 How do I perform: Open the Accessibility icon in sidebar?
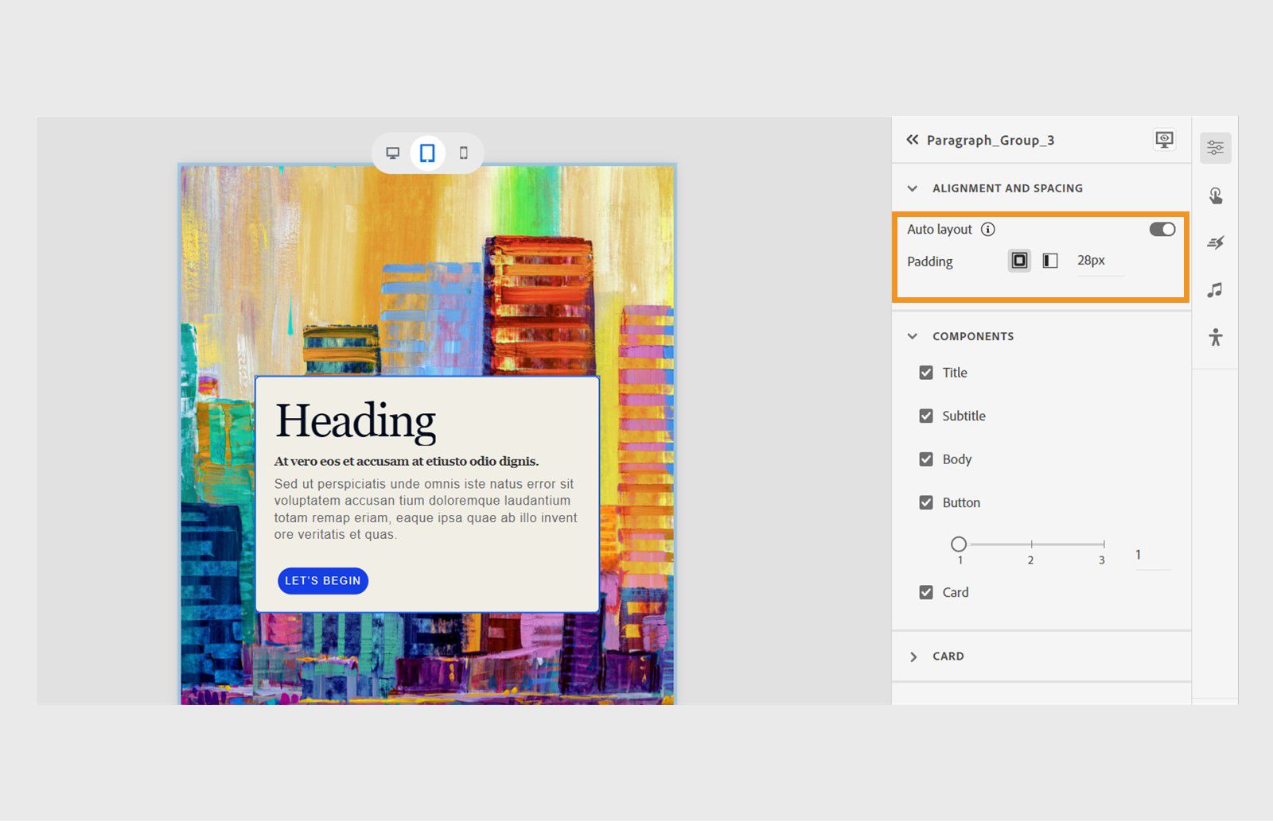(x=1215, y=335)
